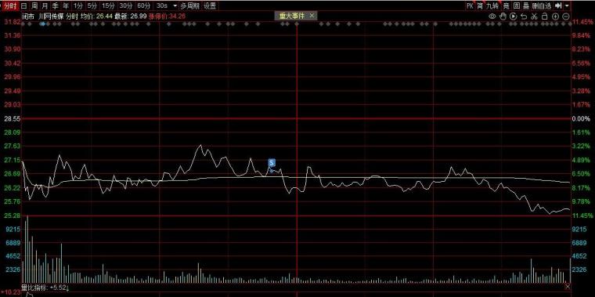Viewport: 595px width, 297px height.
Task: Click the circular plus zoom-in icon
Action: [555, 16]
